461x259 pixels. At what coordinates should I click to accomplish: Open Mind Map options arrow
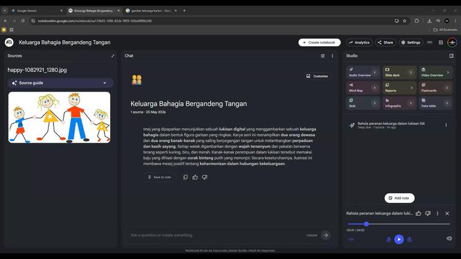point(374,88)
